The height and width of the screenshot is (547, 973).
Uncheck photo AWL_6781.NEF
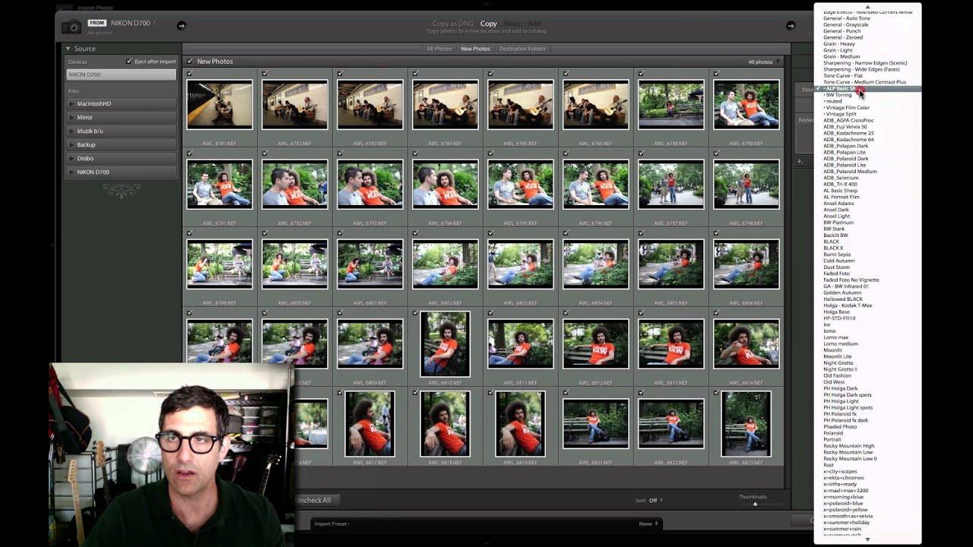coord(189,74)
